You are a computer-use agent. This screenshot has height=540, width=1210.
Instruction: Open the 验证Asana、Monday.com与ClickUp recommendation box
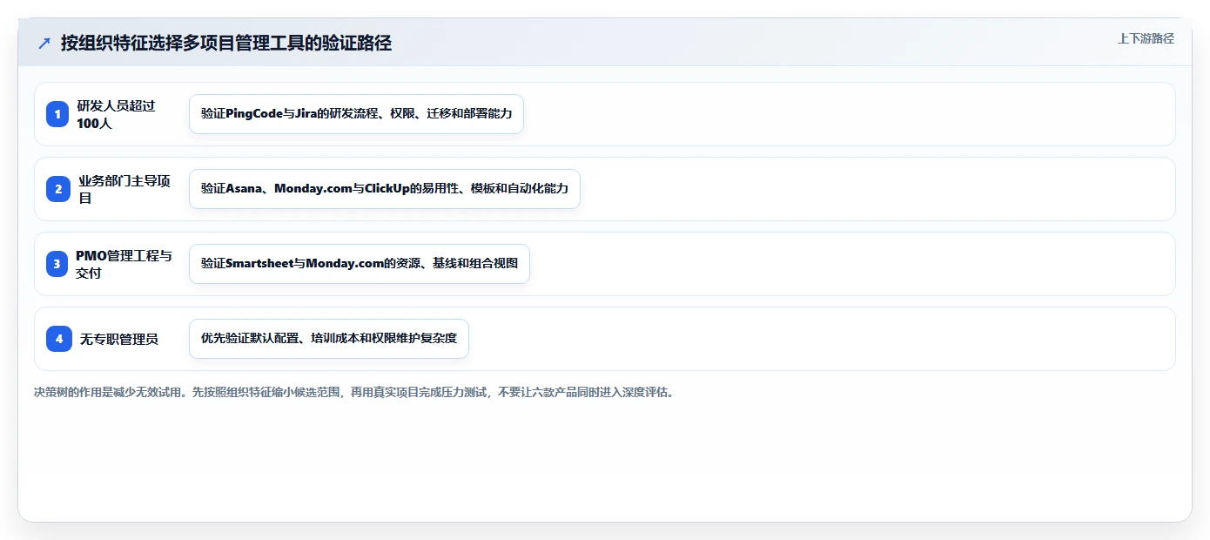tap(384, 189)
